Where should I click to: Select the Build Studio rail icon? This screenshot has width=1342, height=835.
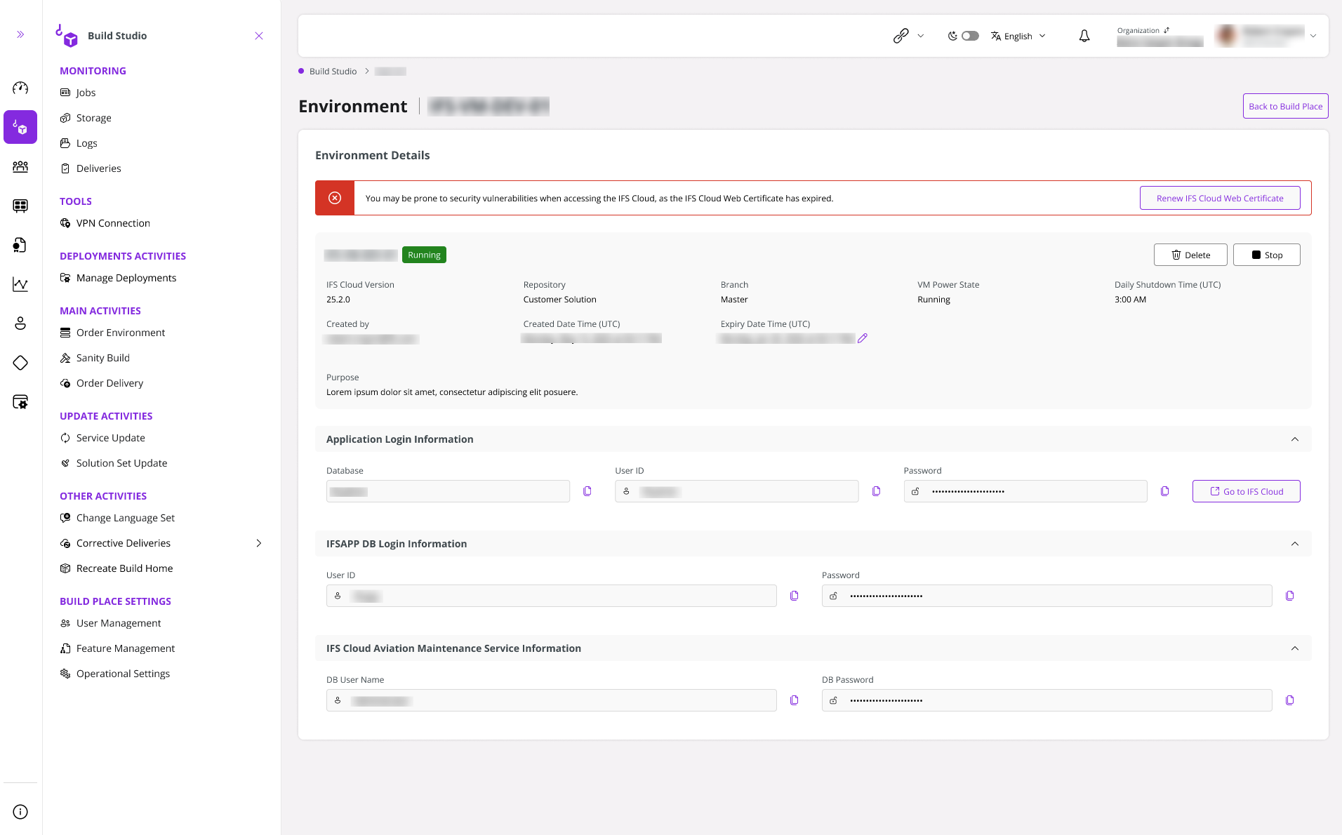coord(20,127)
